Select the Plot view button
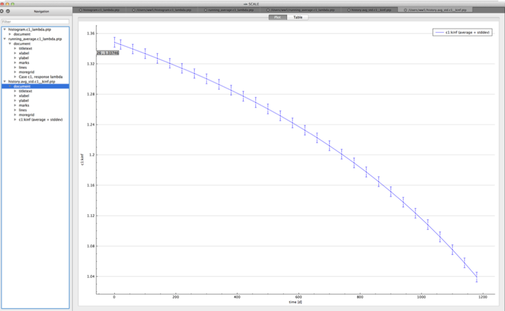Screen dimensions: 505x311 point(278,17)
